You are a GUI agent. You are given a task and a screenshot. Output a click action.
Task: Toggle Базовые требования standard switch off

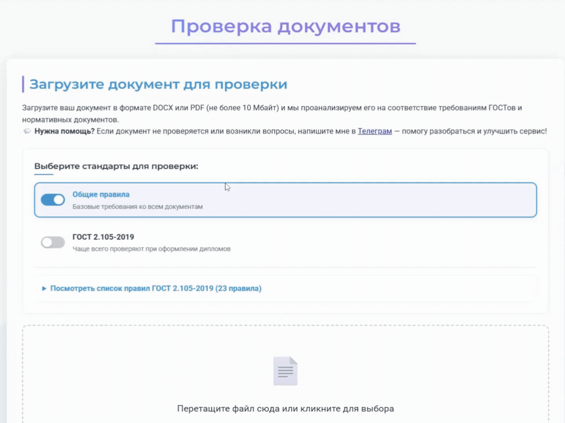point(53,200)
